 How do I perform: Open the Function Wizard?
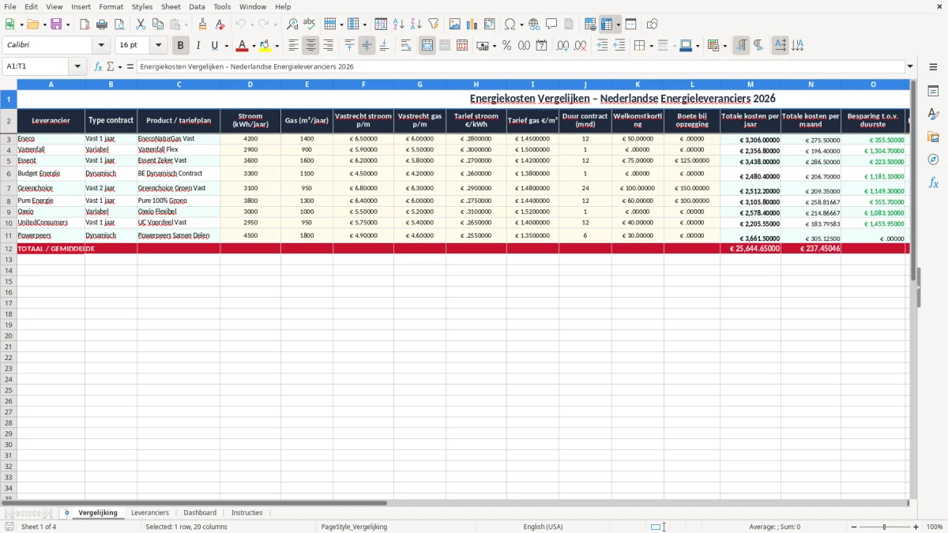[x=99, y=66]
